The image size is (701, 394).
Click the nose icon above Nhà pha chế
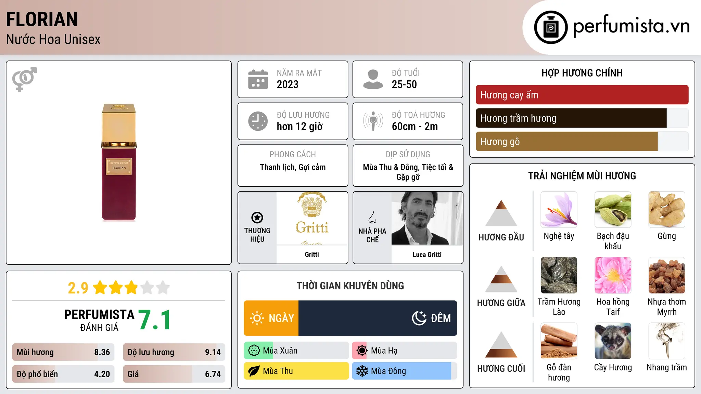372,218
